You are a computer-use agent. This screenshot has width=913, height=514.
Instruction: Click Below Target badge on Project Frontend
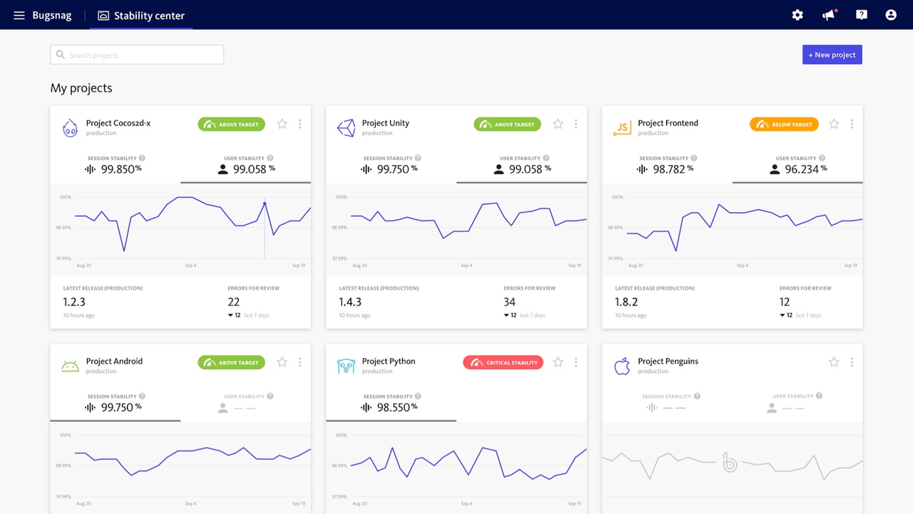(784, 124)
